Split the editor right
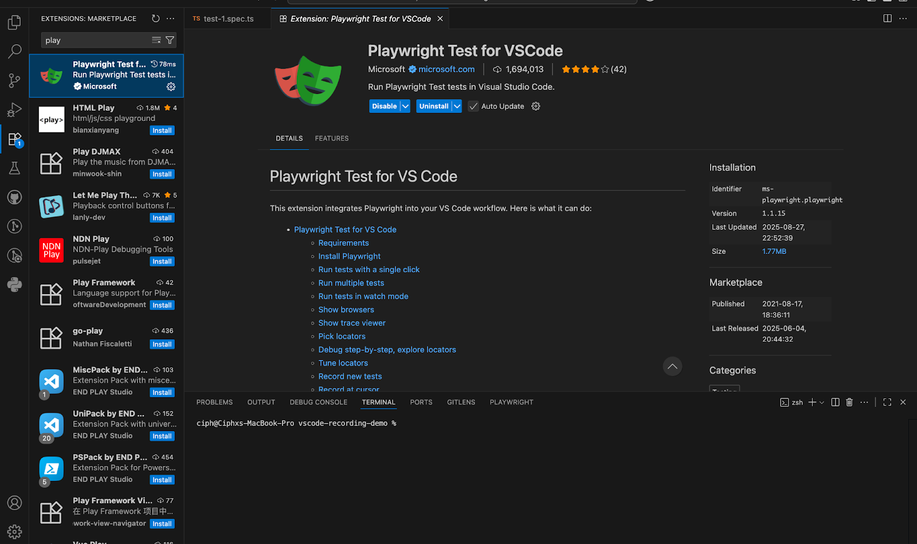 click(887, 18)
